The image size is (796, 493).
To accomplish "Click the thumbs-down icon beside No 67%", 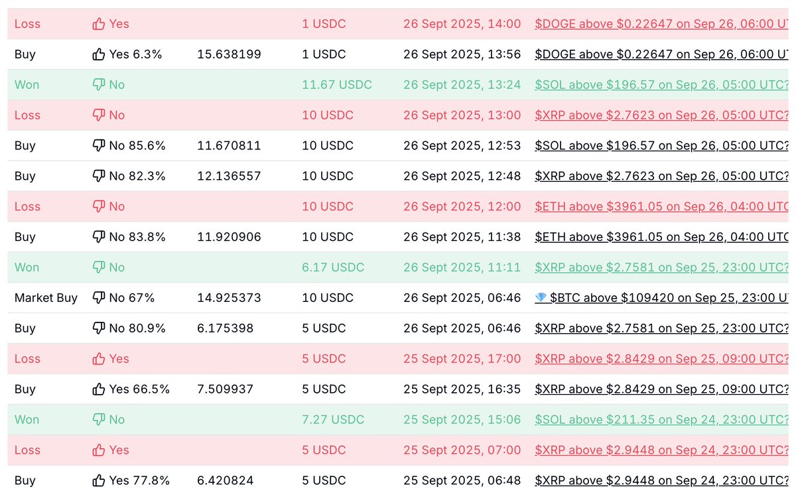I will click(x=99, y=298).
